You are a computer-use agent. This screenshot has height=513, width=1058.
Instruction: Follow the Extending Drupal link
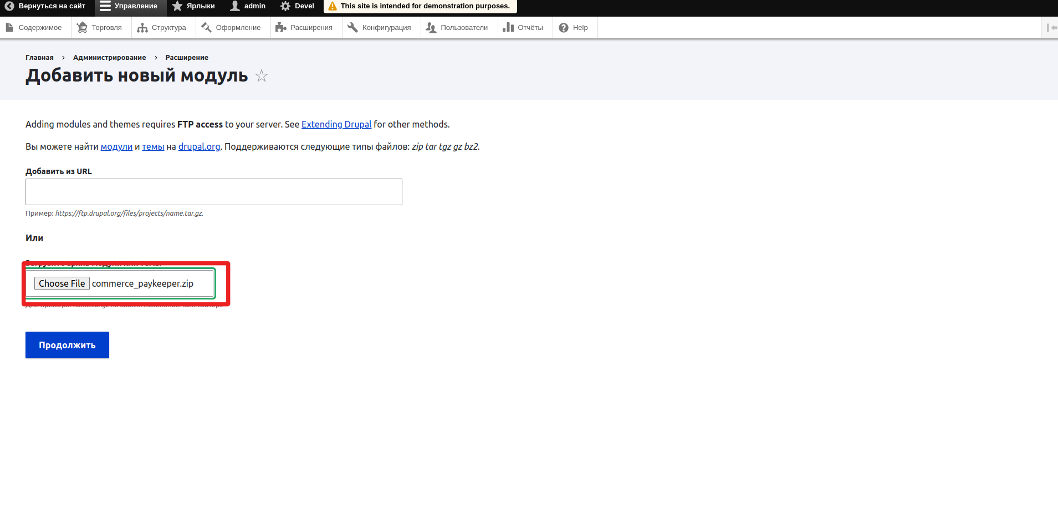[336, 125]
